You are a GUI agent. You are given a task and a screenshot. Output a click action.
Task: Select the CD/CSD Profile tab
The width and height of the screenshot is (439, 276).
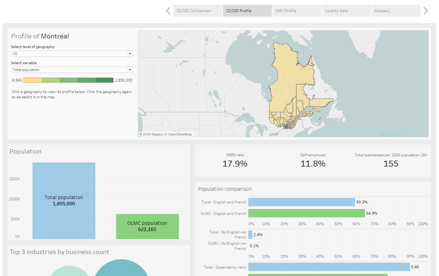(x=247, y=11)
